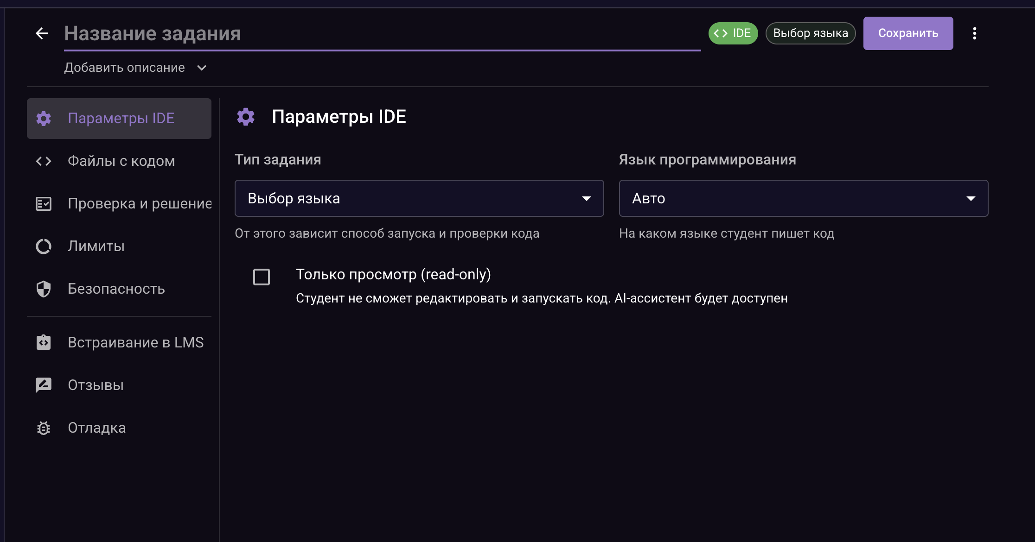The height and width of the screenshot is (542, 1035).
Task: Expand the Добавить описание chevron
Action: point(202,68)
